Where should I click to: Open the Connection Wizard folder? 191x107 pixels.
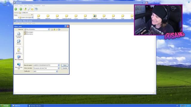click(x=67, y=17)
